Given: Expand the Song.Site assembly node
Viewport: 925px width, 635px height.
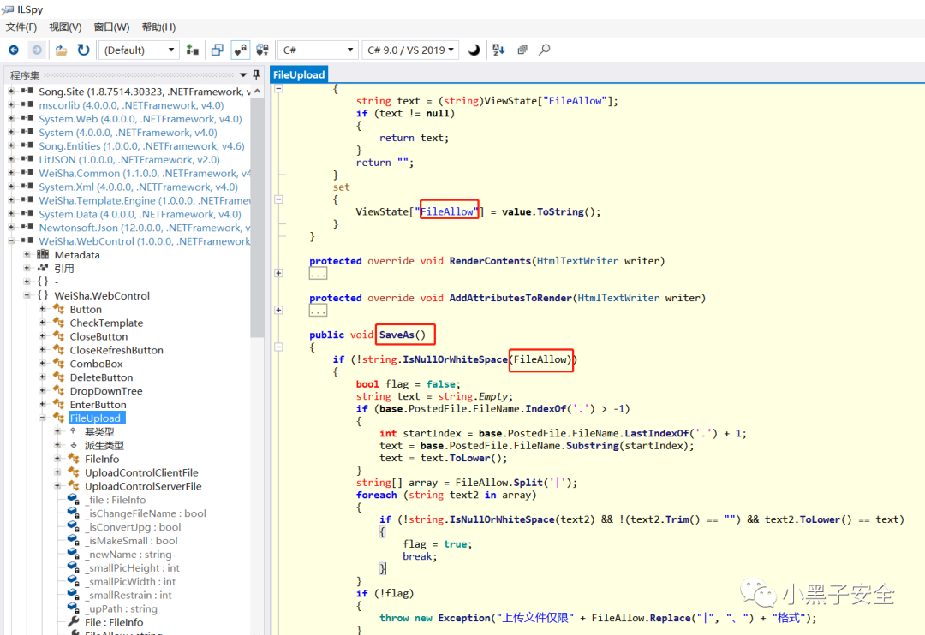Looking at the screenshot, I should pos(11,92).
